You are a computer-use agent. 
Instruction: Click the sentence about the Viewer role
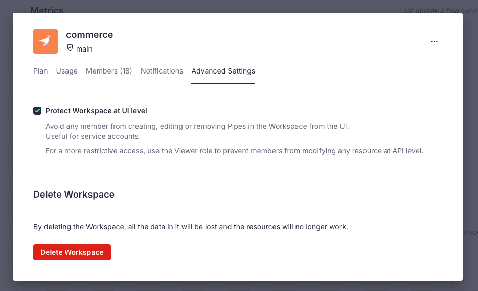(234, 151)
